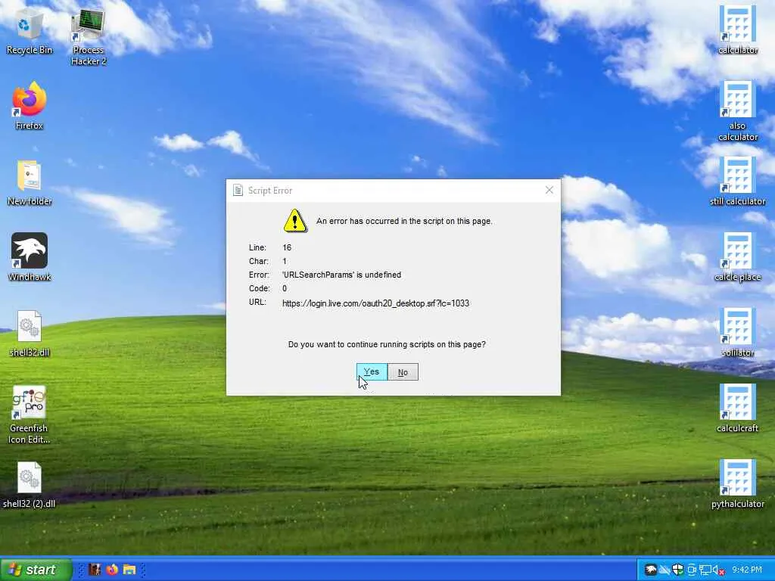This screenshot has height=581, width=775.
Task: Launch Process Hacker 2 from desktop
Action: pos(88,36)
